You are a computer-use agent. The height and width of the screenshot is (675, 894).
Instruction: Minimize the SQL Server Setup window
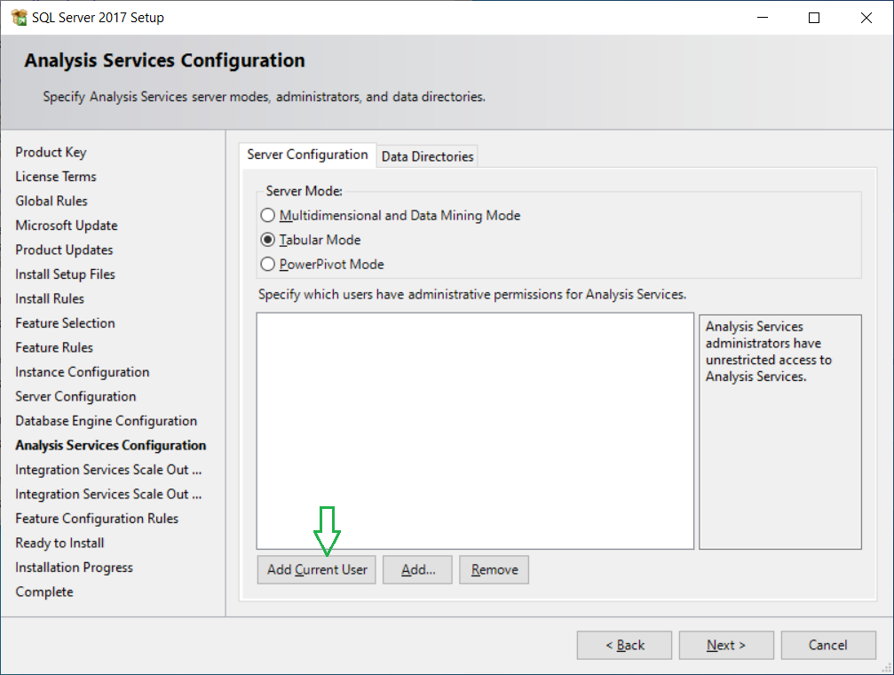pyautogui.click(x=763, y=18)
